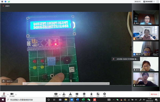Open the Members (成员) list

(x=70, y=95)
